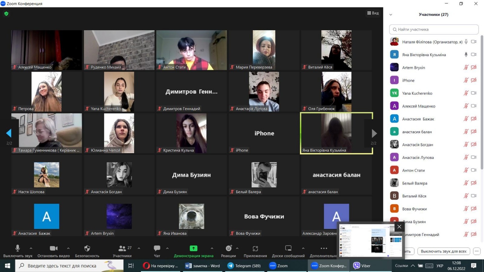Start Screen Share with the green icon
Viewport: 484px width, 272px height.
[193, 248]
